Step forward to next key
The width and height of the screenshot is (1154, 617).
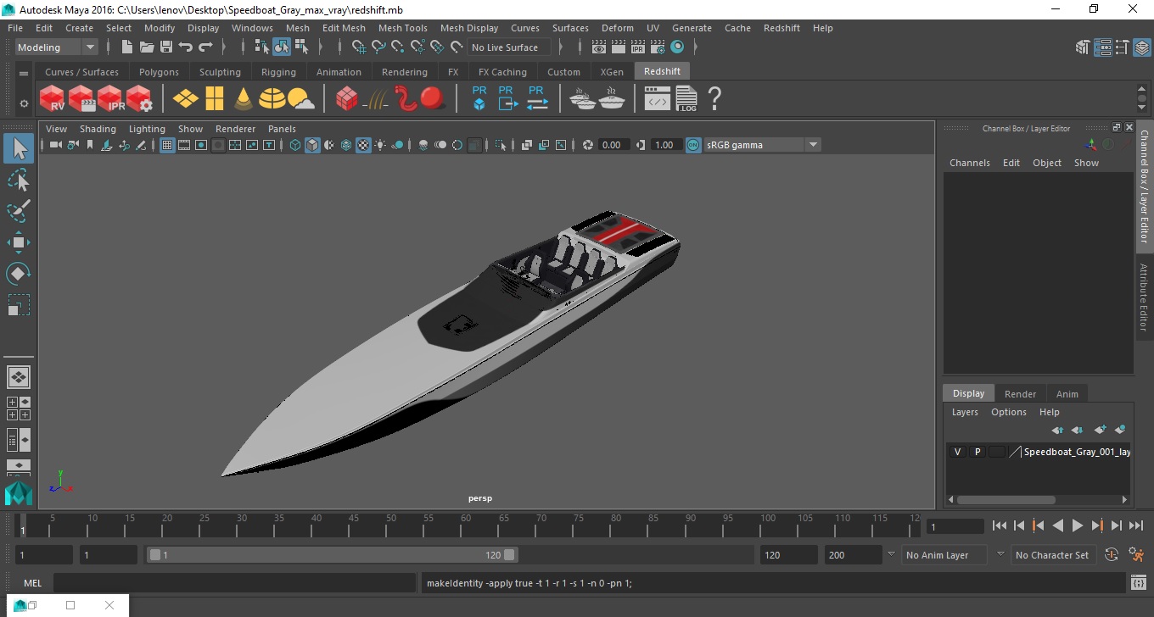(x=1097, y=525)
